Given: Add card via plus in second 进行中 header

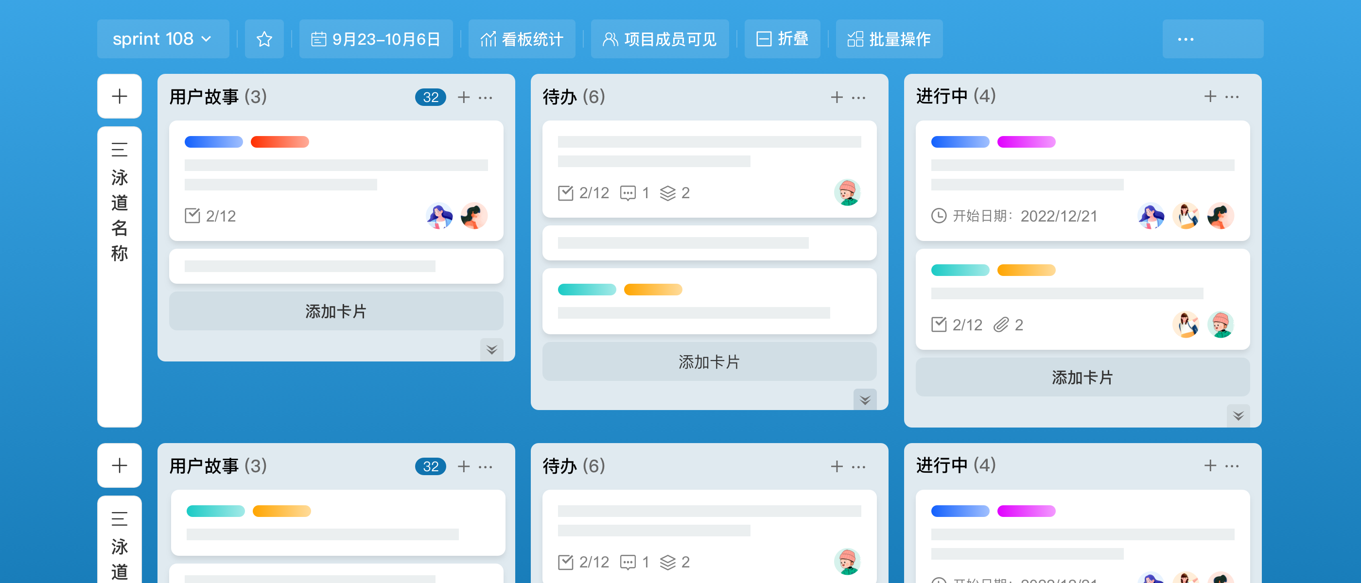Looking at the screenshot, I should tap(1210, 465).
